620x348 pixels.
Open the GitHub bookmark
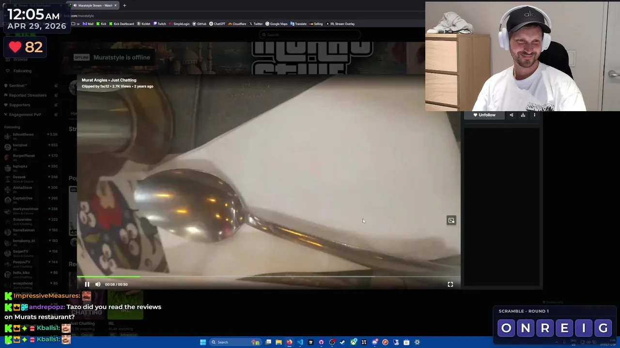199,24
